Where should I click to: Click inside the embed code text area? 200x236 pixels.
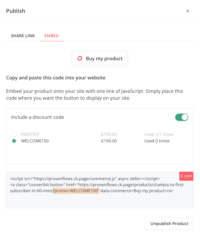point(100,190)
